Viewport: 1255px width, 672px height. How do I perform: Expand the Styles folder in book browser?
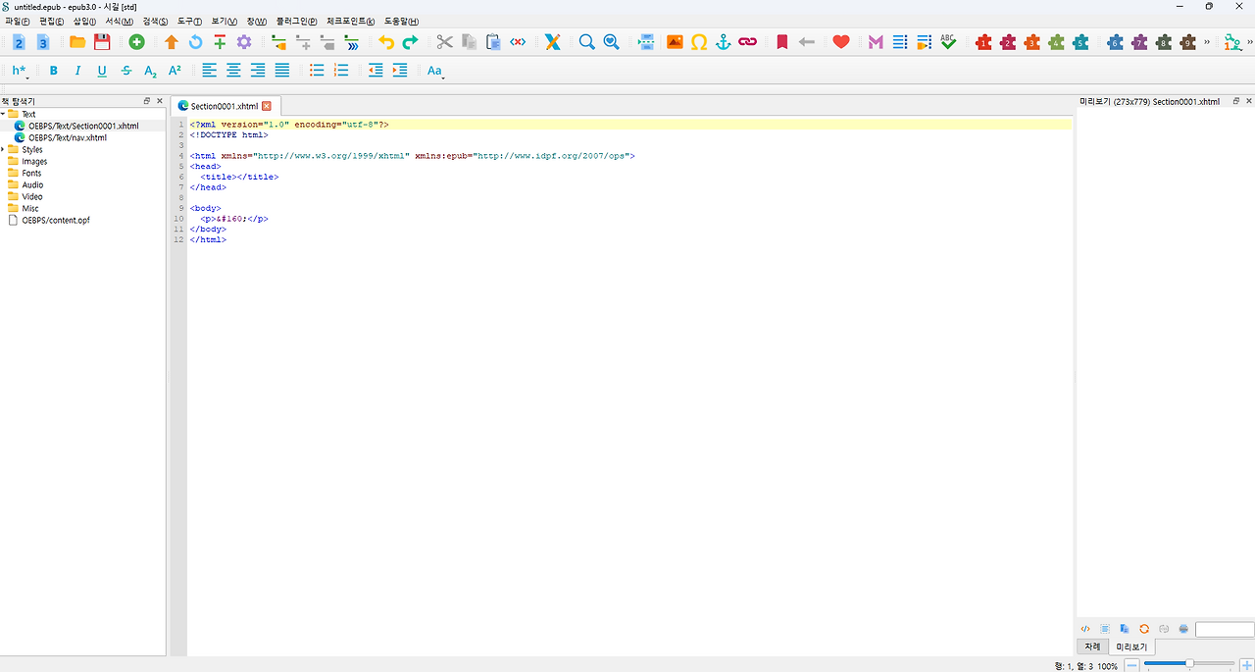3,150
